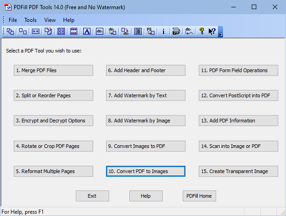Open the Help menu
Screen dimensions: 286x216
tap(69, 20)
